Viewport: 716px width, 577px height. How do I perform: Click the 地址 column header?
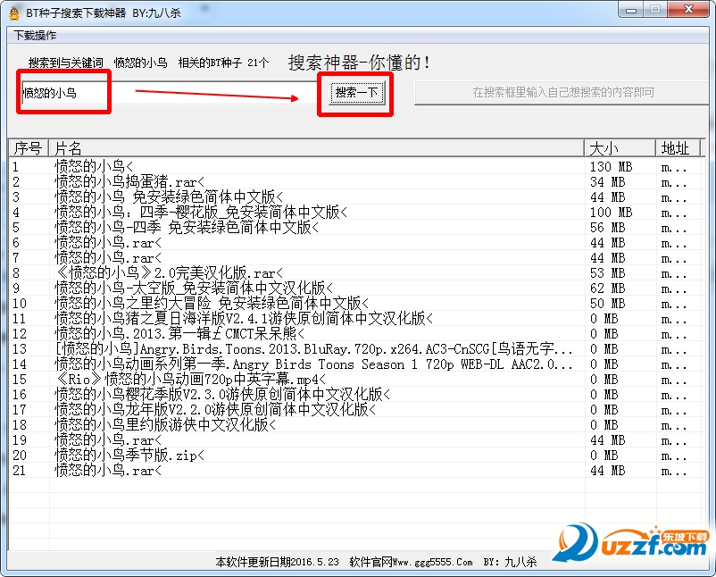coord(679,148)
